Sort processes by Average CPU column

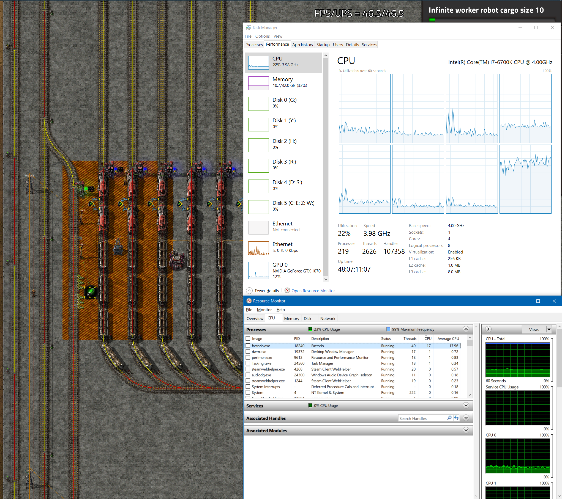tap(448, 338)
